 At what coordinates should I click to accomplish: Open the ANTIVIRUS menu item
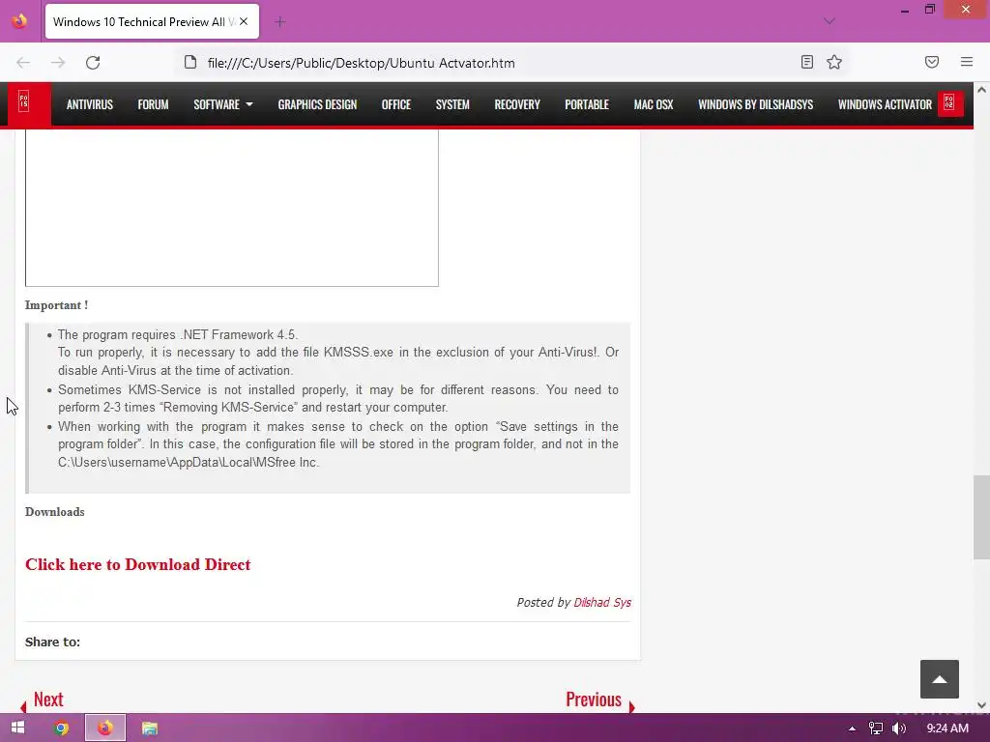point(90,104)
